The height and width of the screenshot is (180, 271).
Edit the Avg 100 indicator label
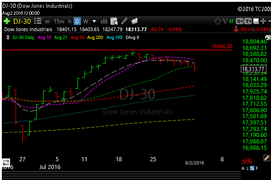coord(114,38)
